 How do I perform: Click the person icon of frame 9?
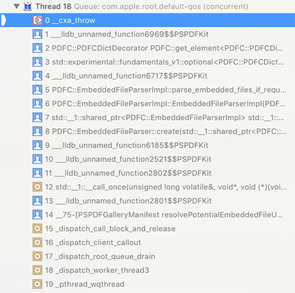pos(37,145)
